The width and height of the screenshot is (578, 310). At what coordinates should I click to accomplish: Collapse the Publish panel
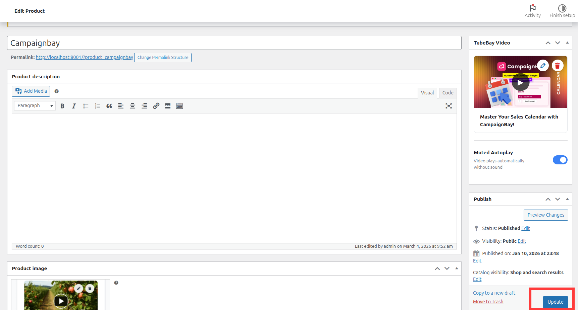567,199
